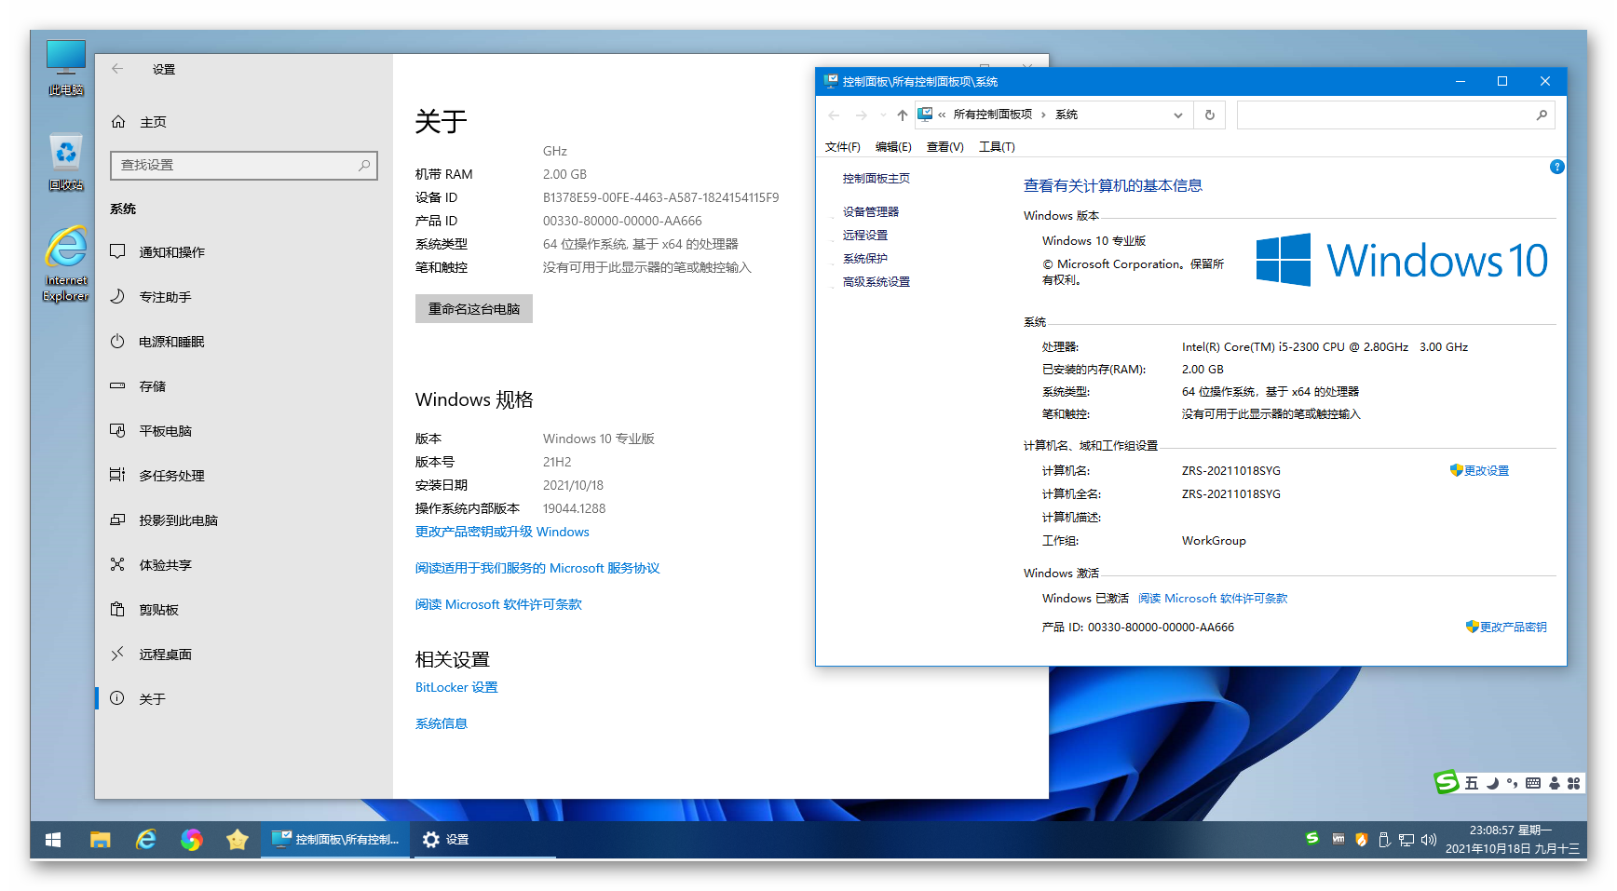This screenshot has height=891, width=1617.
Task: Open 工具(T) menu
Action: point(997,147)
